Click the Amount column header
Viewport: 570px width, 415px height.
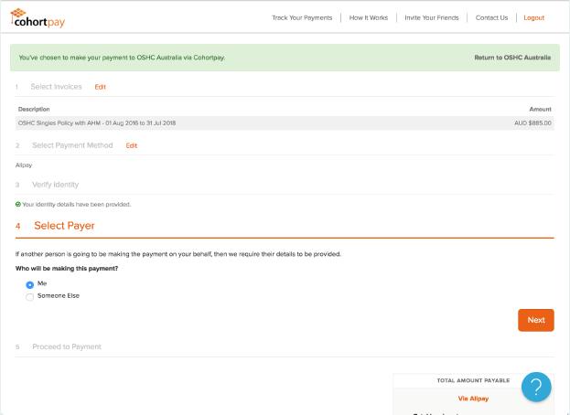click(540, 110)
